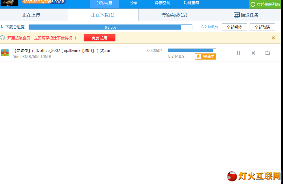Screen dimensions: 283x184
Task: Cancel the office_2007 rar download
Action: pyautogui.click(x=253, y=53)
